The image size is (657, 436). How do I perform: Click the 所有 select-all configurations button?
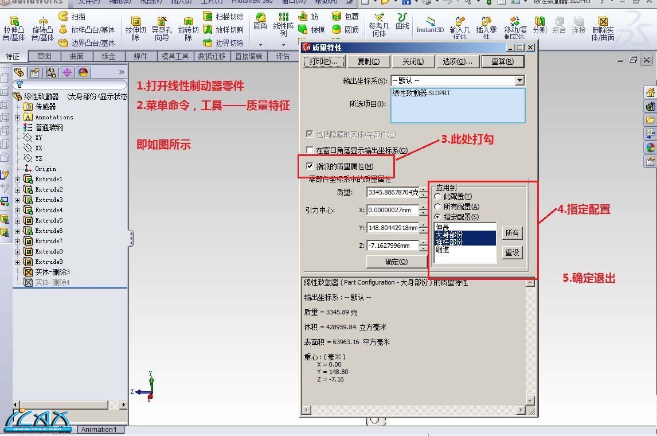click(x=512, y=233)
